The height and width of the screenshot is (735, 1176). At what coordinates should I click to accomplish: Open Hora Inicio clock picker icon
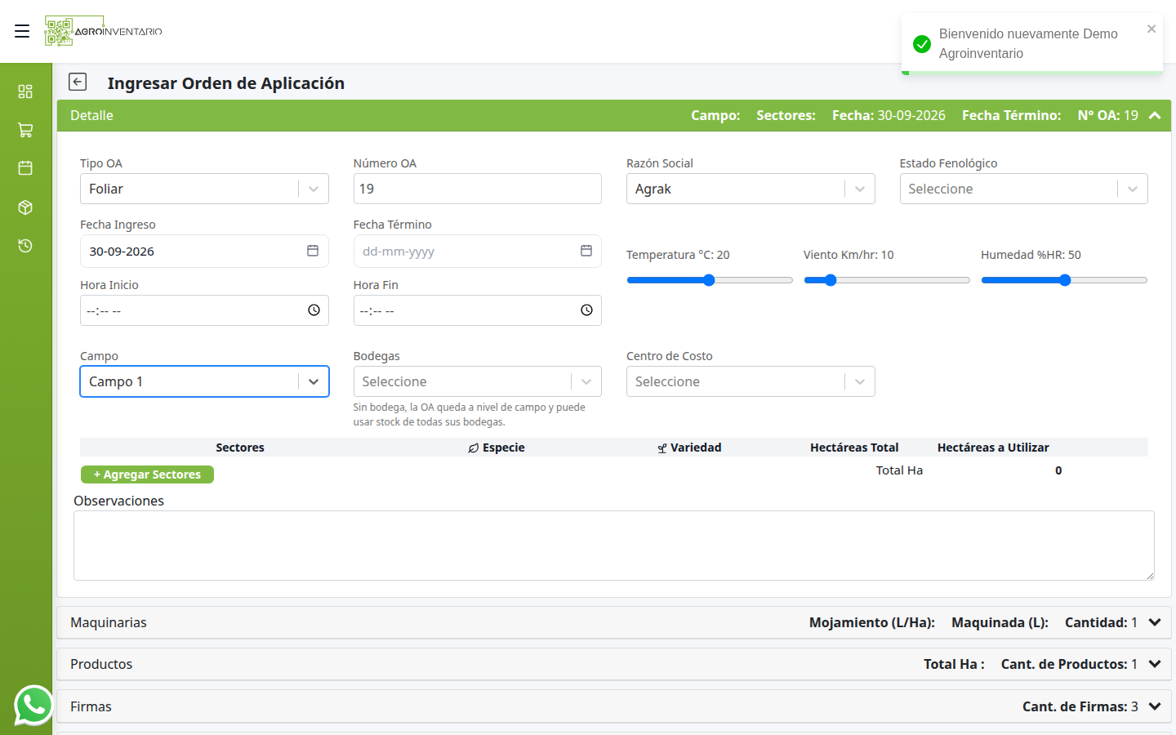314,310
